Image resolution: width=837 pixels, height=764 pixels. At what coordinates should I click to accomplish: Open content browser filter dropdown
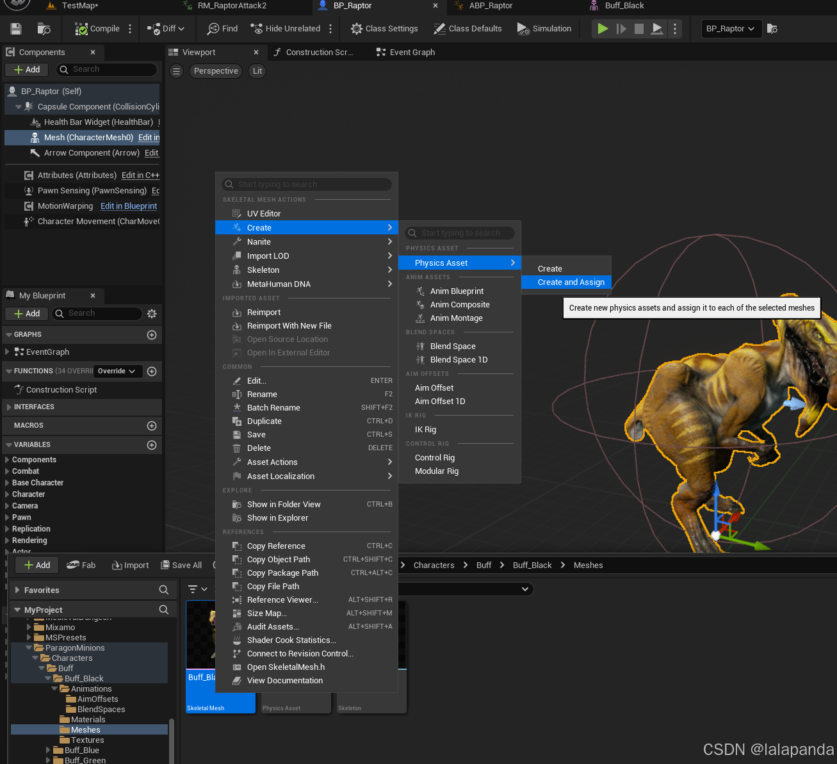click(x=197, y=589)
